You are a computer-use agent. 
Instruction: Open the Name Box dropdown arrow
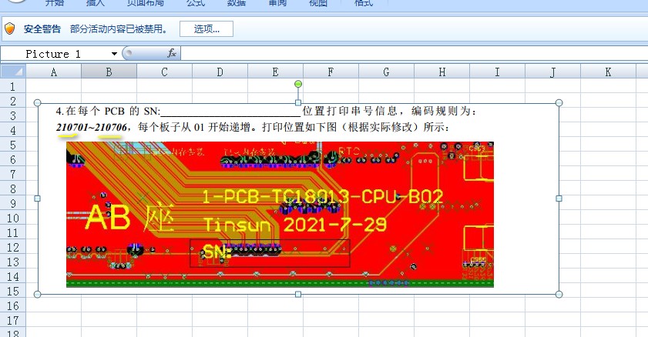[x=114, y=54]
